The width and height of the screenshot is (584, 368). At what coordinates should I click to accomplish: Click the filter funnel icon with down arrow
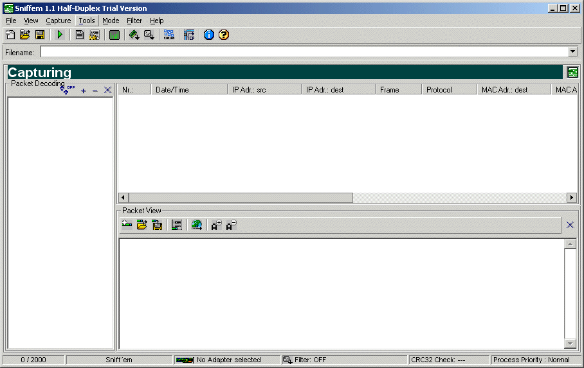(x=149, y=35)
